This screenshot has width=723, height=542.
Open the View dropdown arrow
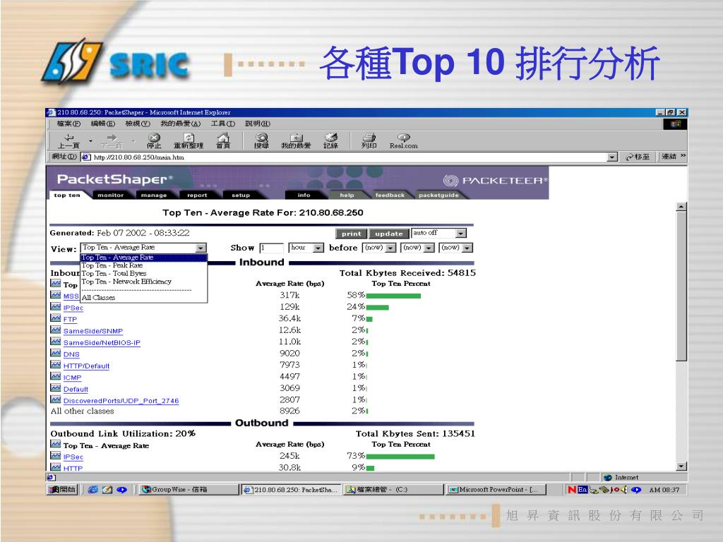[201, 248]
